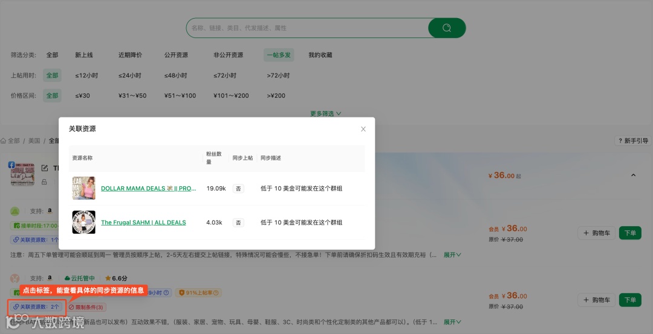Add the 接单时段 listing to 购物车
This screenshot has height=334, width=653.
[x=596, y=233]
